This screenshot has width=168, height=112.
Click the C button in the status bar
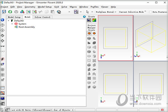coord(7,110)
